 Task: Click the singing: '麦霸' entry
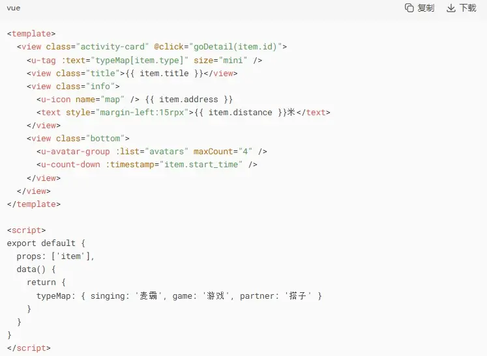click(x=126, y=296)
